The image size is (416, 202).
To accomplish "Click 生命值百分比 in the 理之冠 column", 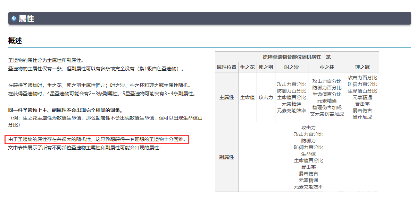I will [x=362, y=91].
